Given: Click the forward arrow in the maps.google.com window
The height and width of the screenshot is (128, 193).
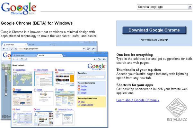Looking at the screenshot, I should point(7,49).
